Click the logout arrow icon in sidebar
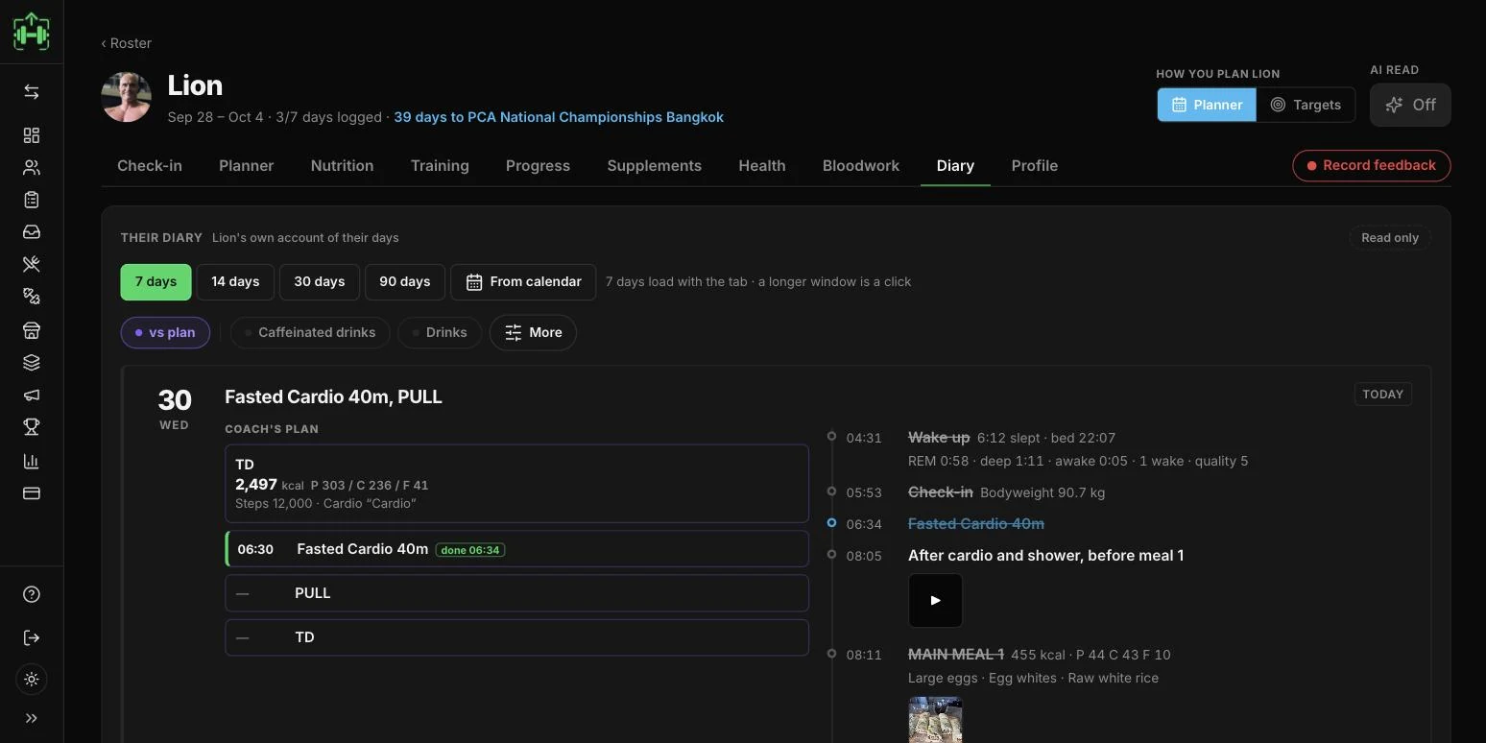Screen dimensions: 1486x743 [x=32, y=637]
